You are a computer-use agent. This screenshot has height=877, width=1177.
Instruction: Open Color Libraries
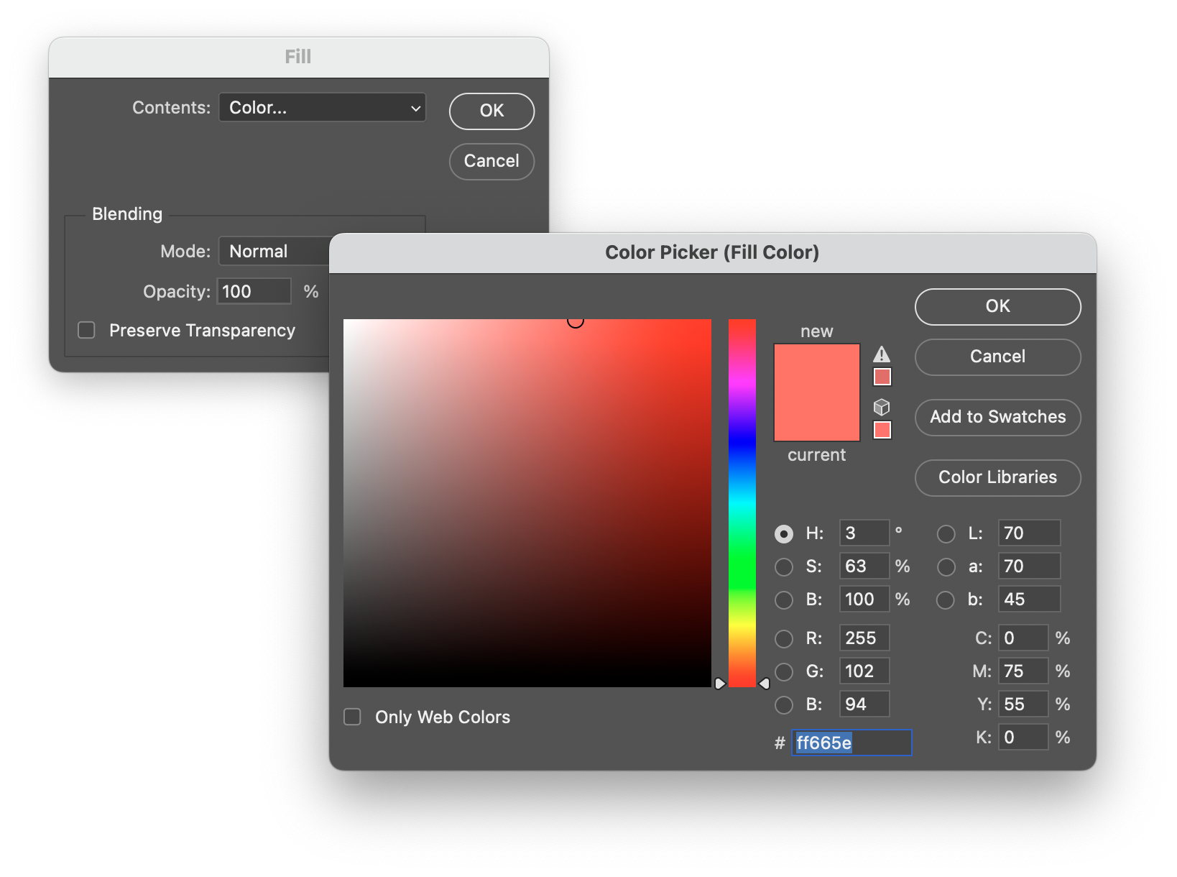(998, 478)
